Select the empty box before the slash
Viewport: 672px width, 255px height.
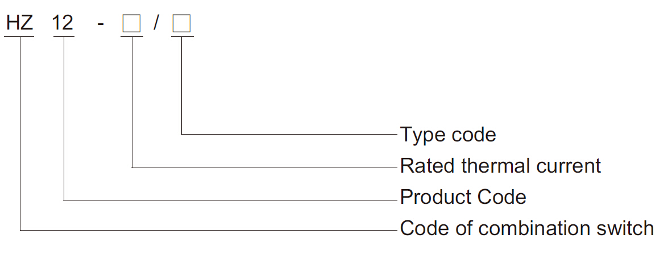[131, 23]
